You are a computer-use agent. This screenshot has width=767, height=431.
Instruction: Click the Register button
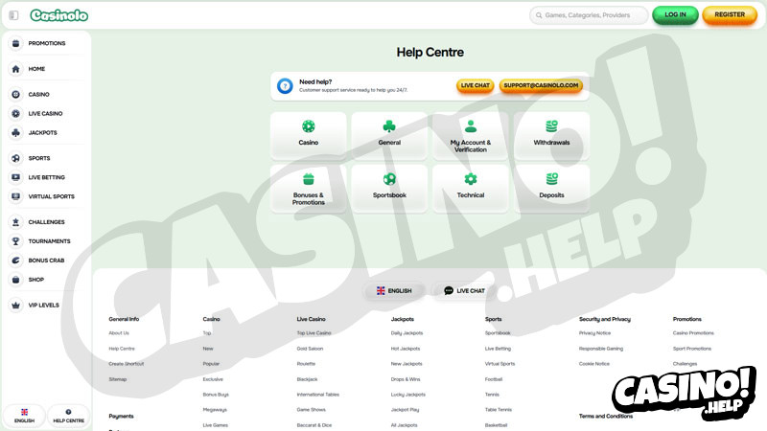point(730,15)
